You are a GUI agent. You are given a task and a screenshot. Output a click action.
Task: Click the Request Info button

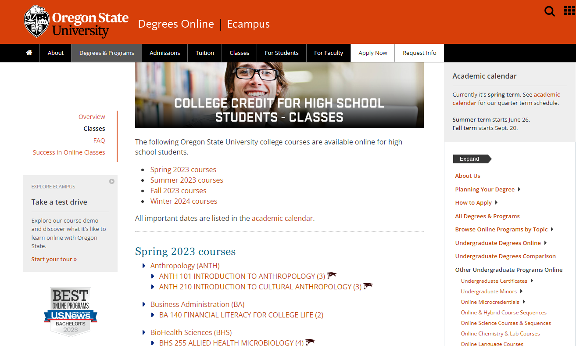[419, 53]
